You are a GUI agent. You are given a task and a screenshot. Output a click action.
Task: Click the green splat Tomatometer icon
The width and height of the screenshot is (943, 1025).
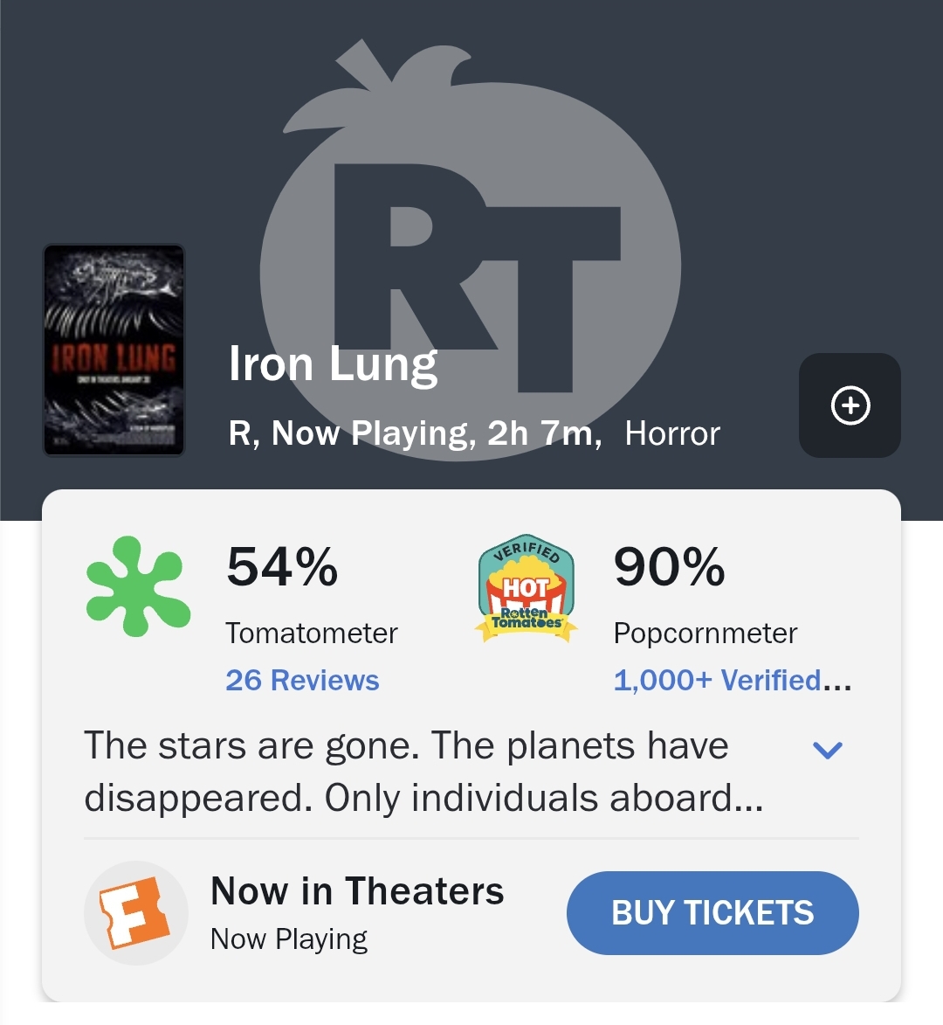[138, 585]
